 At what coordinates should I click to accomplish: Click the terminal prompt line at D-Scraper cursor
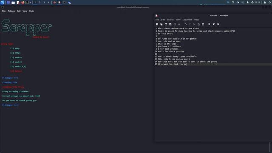10,105
